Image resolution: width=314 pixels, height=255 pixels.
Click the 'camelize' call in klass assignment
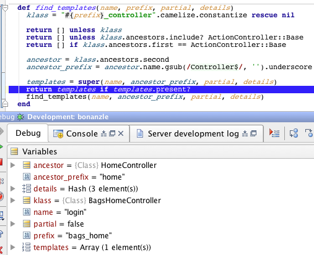click(177, 15)
